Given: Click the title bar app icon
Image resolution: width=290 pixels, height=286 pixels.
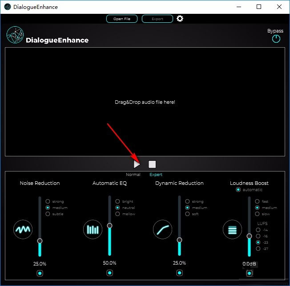Looking at the screenshot, I should pyautogui.click(x=8, y=7).
